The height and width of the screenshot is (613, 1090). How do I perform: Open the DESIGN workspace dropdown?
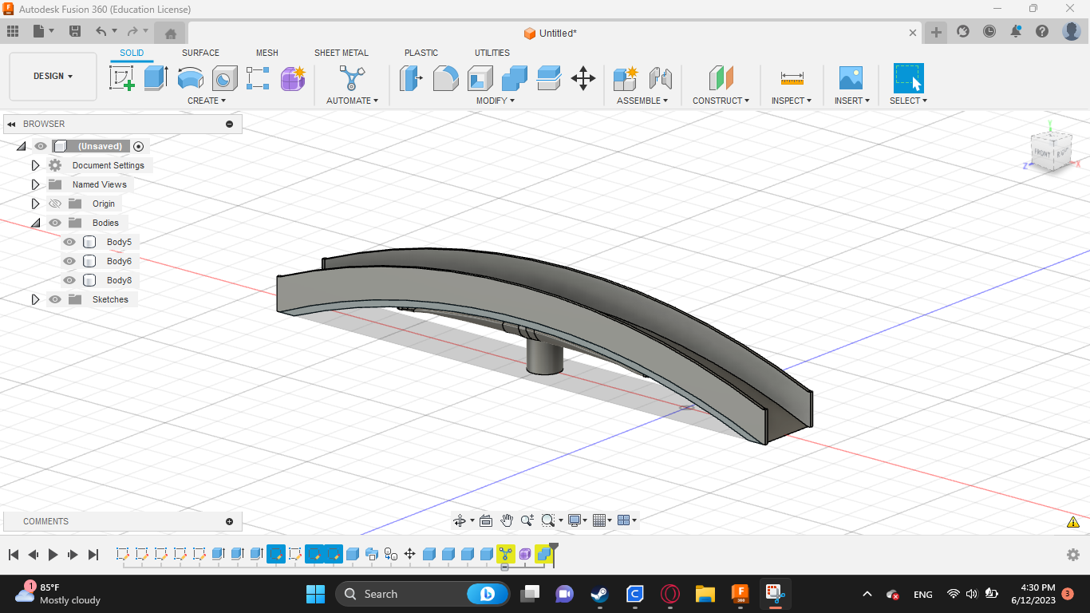(x=53, y=77)
